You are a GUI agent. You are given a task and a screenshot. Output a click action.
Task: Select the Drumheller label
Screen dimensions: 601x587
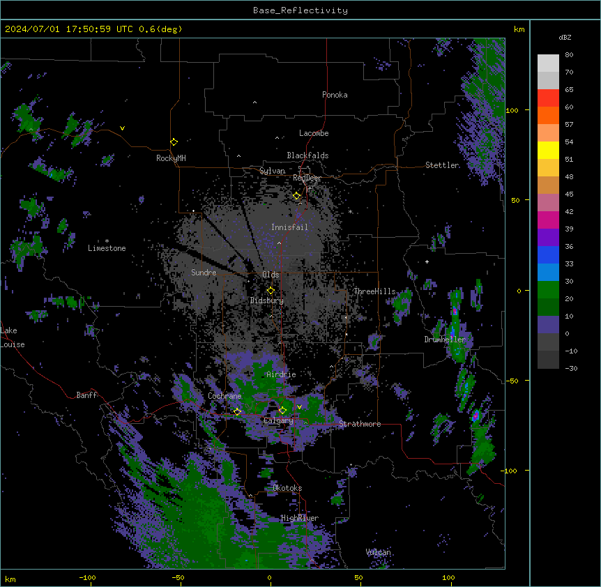click(x=445, y=340)
